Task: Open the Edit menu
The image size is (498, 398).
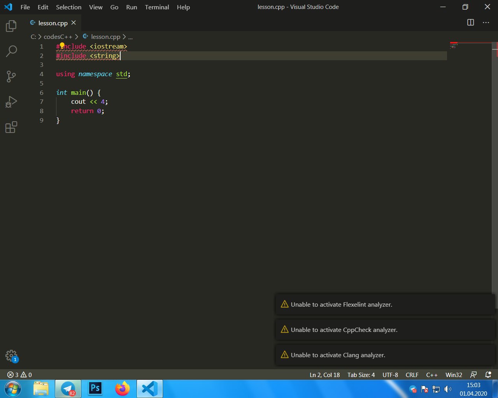Action: (43, 7)
